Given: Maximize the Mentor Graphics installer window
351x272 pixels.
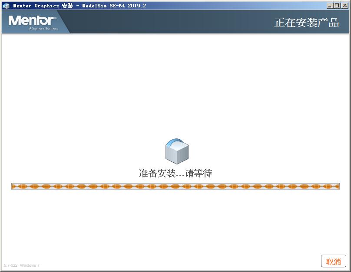Looking at the screenshot, I should click(337, 6).
